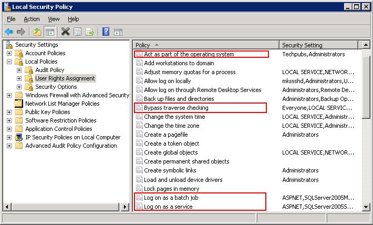Toggle the Show/Hide Console Tree icon
The image size is (373, 225).
(50, 32)
